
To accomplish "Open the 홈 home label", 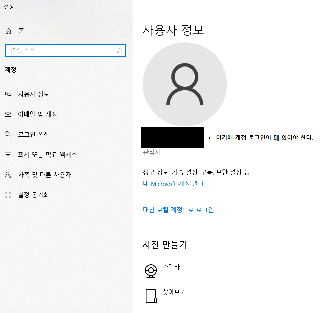I will [x=21, y=31].
